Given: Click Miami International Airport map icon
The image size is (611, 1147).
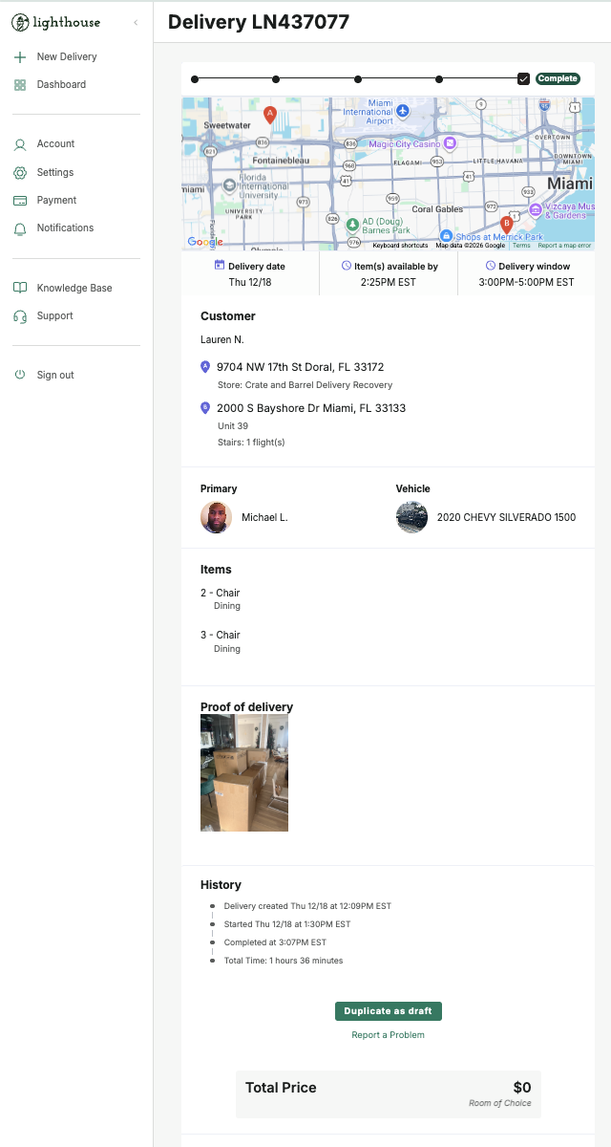Looking at the screenshot, I should 402,112.
